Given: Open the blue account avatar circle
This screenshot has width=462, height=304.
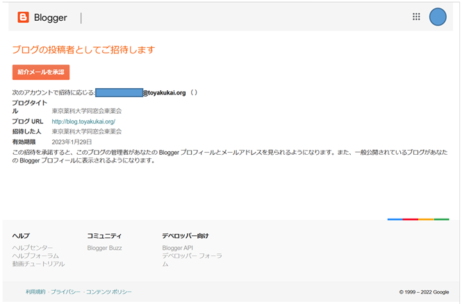Looking at the screenshot, I should (x=438, y=17).
